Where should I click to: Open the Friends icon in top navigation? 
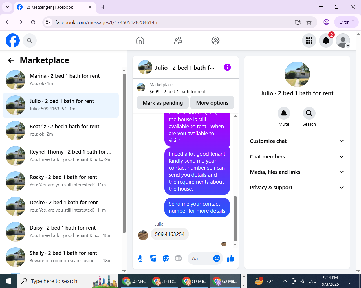point(178,40)
